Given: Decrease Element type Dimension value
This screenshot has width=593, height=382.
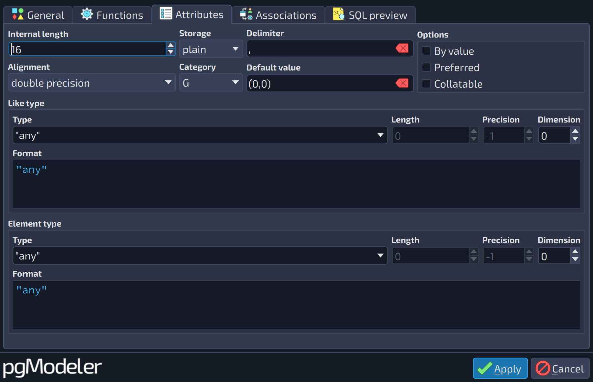Looking at the screenshot, I should [575, 259].
